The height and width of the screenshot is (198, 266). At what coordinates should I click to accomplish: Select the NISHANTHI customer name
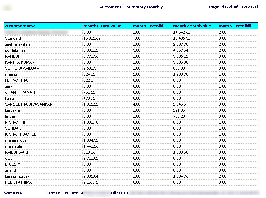tap(15, 122)
